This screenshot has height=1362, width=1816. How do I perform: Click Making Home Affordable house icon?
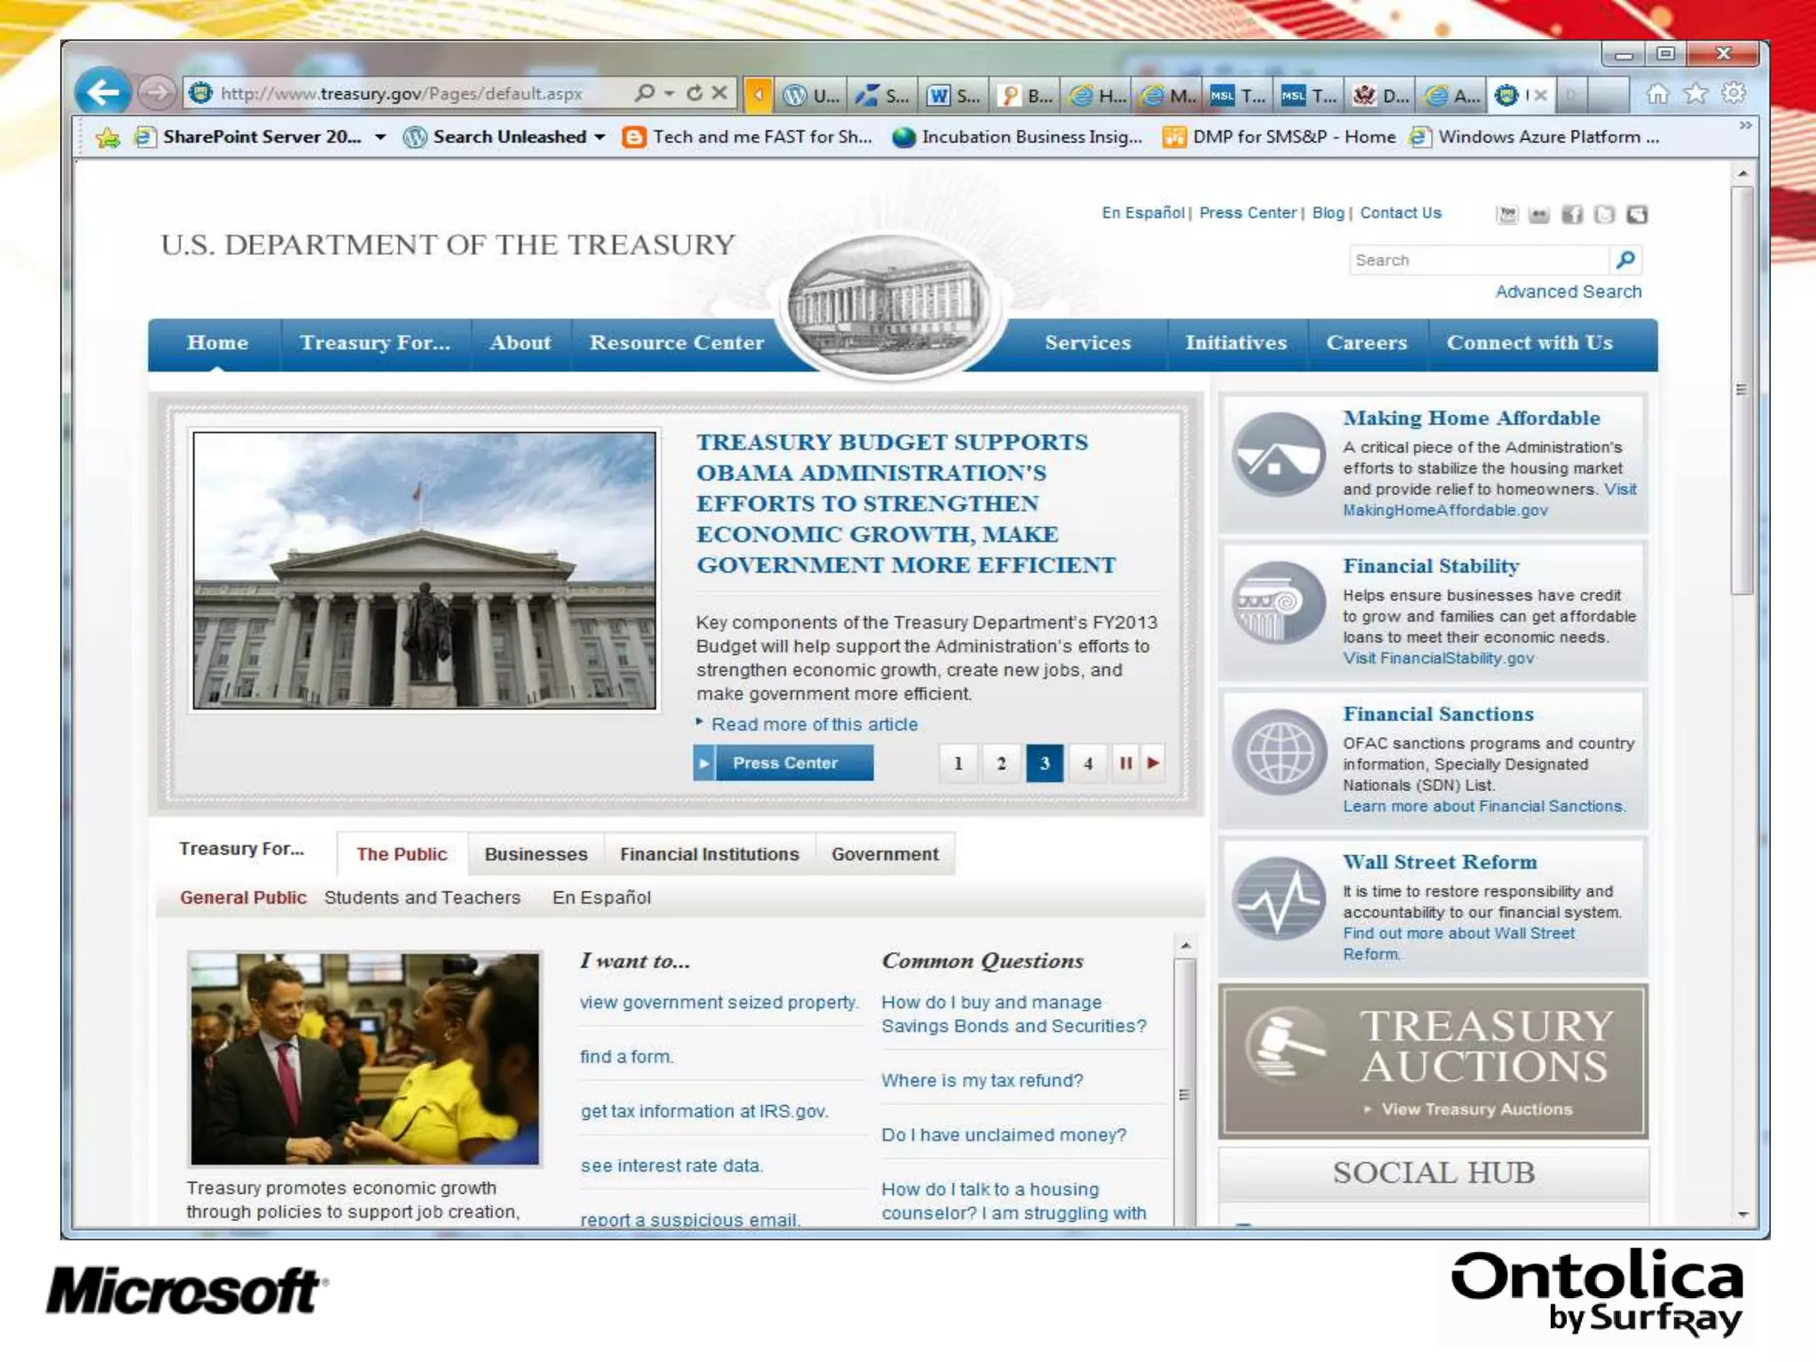pos(1278,454)
